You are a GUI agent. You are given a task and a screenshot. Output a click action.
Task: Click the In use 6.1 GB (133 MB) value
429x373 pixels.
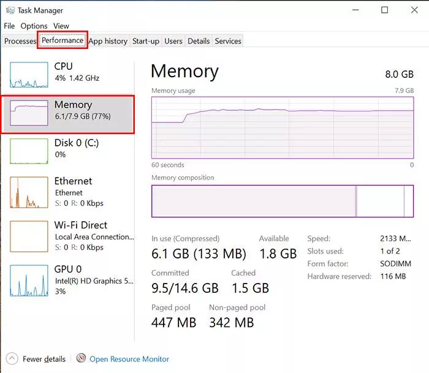point(199,254)
